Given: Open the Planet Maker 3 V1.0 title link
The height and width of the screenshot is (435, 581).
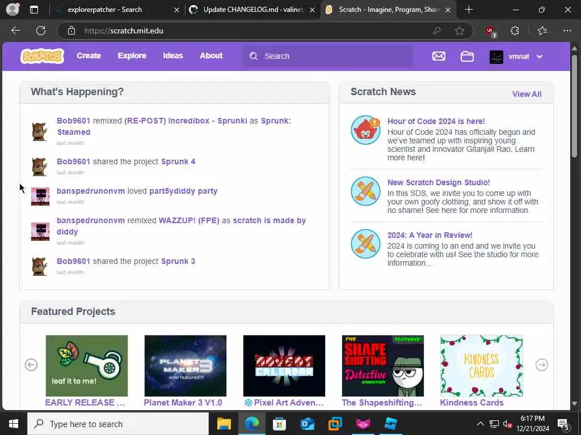Looking at the screenshot, I should tap(183, 403).
